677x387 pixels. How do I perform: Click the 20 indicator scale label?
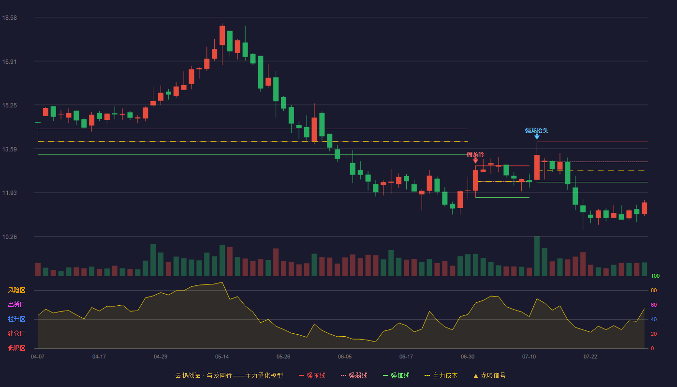[654, 334]
